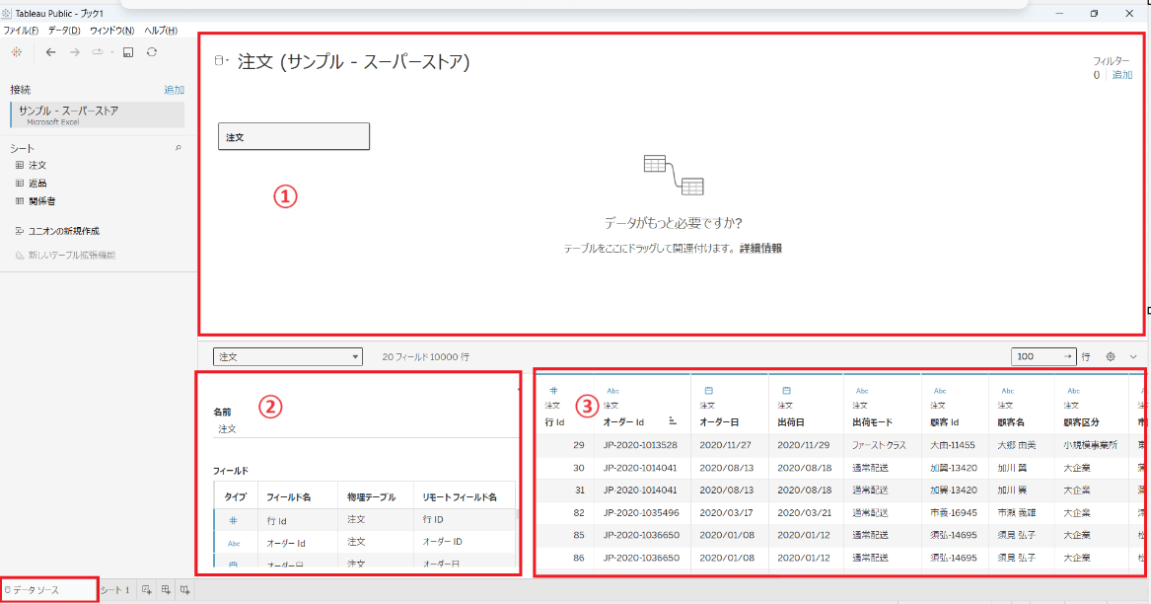Click Abc type icon above 顧客区分 column
Viewport: 1151px width, 604px height.
1073,391
